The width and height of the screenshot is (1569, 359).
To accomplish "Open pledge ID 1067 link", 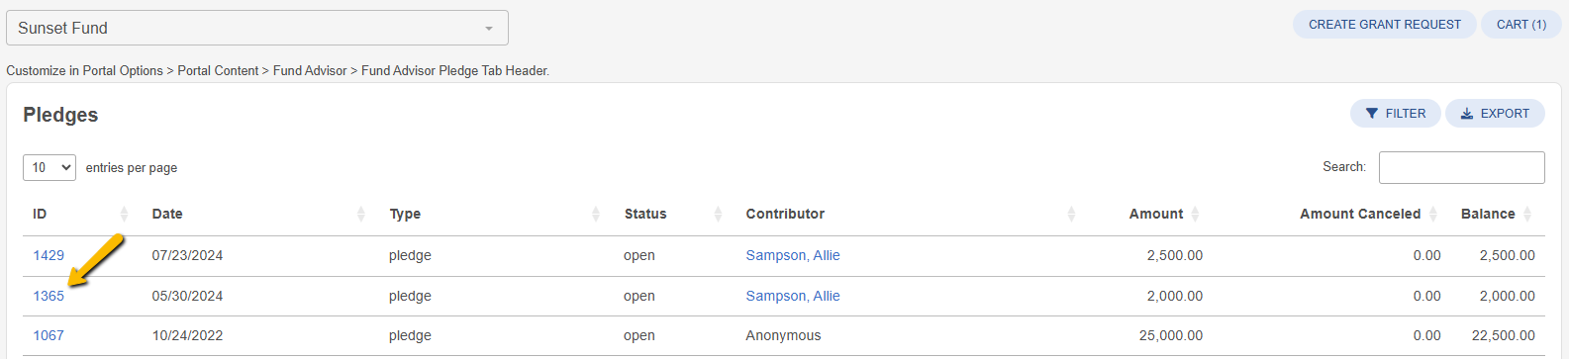I will (49, 335).
